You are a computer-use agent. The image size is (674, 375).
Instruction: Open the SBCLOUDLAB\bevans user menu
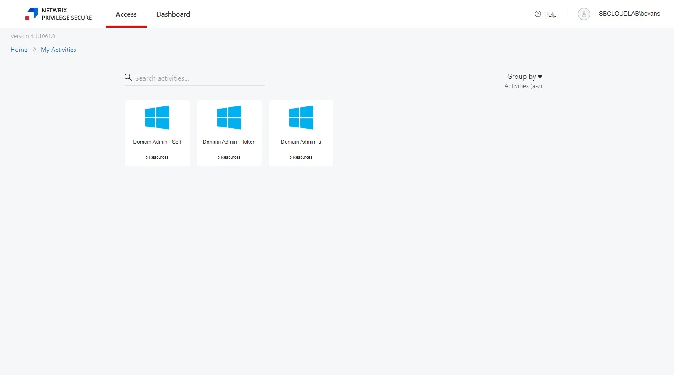point(629,14)
